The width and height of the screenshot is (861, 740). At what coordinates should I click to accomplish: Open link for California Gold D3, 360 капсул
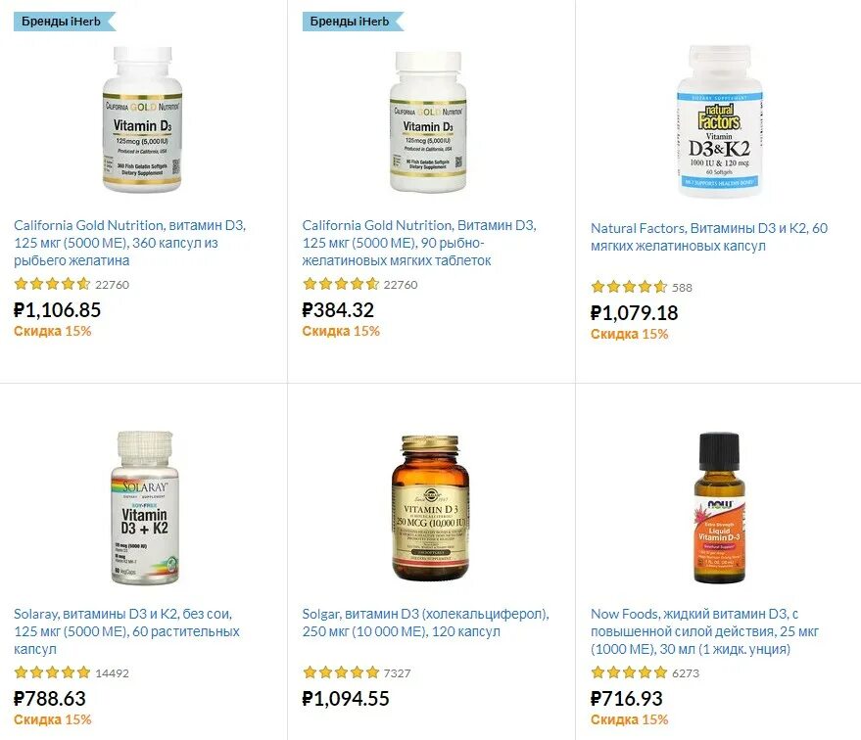[x=130, y=243]
